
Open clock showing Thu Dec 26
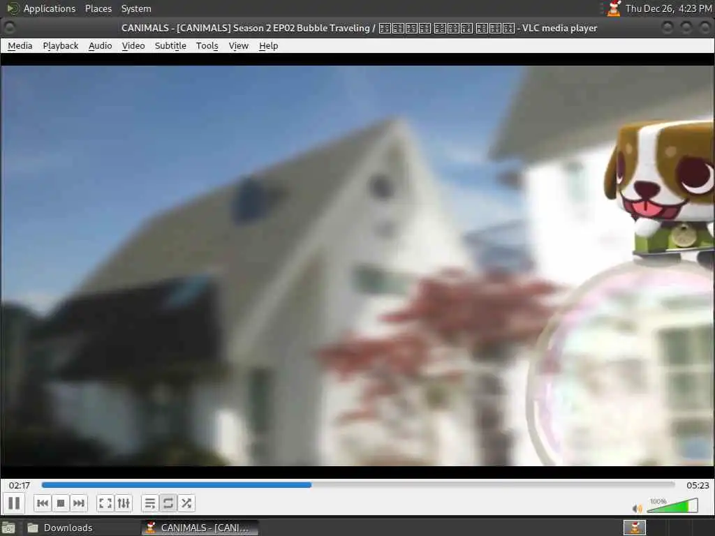(668, 8)
